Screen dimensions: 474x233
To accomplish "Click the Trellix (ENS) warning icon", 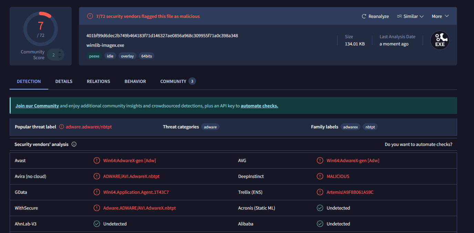I will (x=320, y=192).
